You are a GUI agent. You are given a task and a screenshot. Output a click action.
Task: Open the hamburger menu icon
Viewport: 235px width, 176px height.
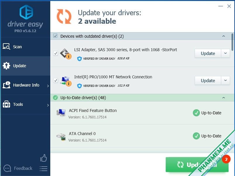[x=44, y=169]
